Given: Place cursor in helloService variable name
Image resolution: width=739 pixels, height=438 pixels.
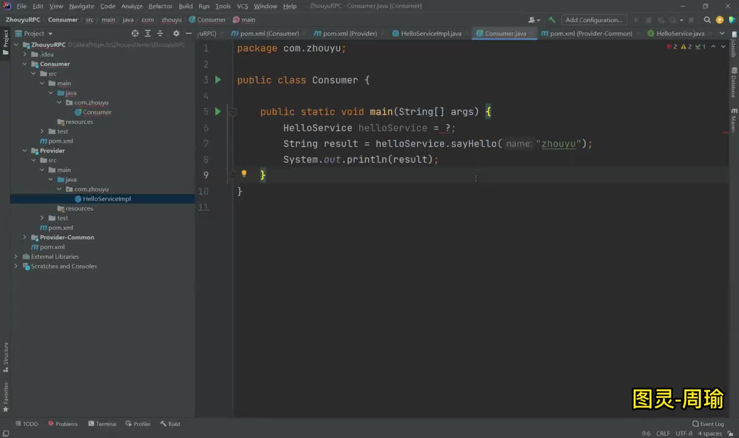Looking at the screenshot, I should pos(393,128).
